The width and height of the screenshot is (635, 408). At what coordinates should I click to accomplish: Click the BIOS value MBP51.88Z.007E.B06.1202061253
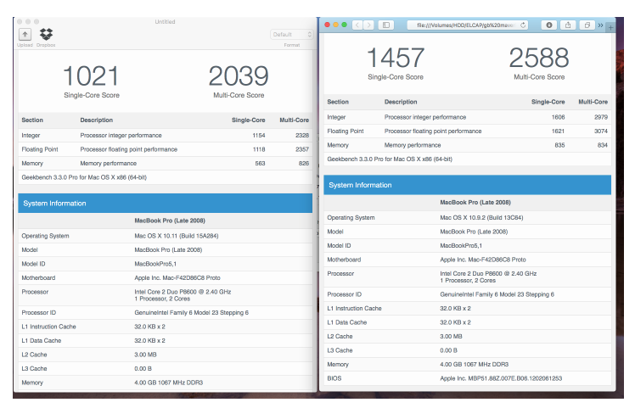click(501, 378)
